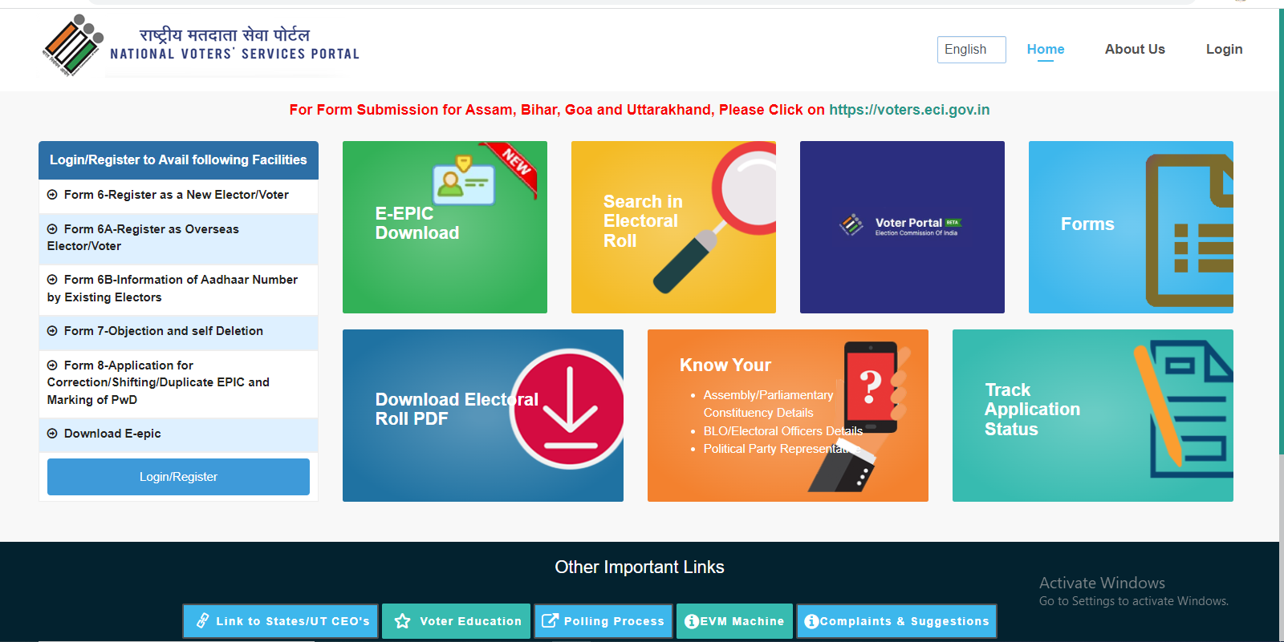Click the circle arrow icon beside Download E-epic
Viewport: 1284px width, 642px height.
coord(52,434)
